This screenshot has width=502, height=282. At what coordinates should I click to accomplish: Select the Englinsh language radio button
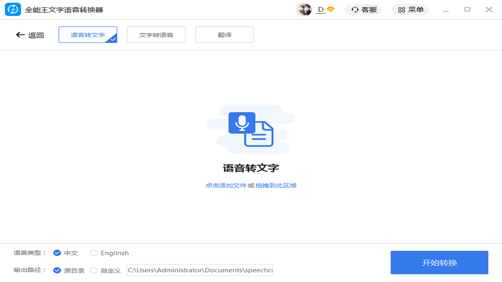tap(94, 253)
